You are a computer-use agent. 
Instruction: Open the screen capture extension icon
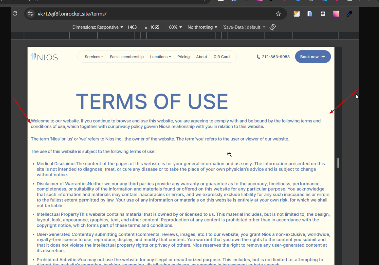[323, 14]
